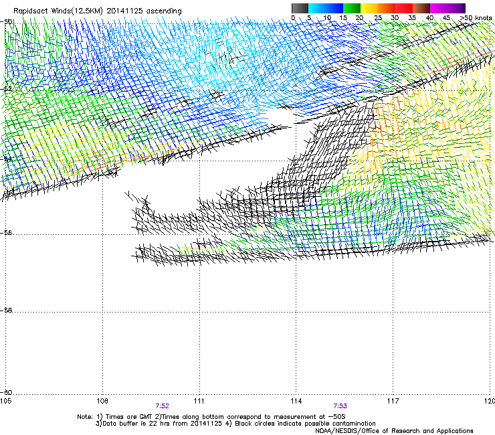495x435 pixels.
Task: Click latitude label -60
Action: (7, 392)
